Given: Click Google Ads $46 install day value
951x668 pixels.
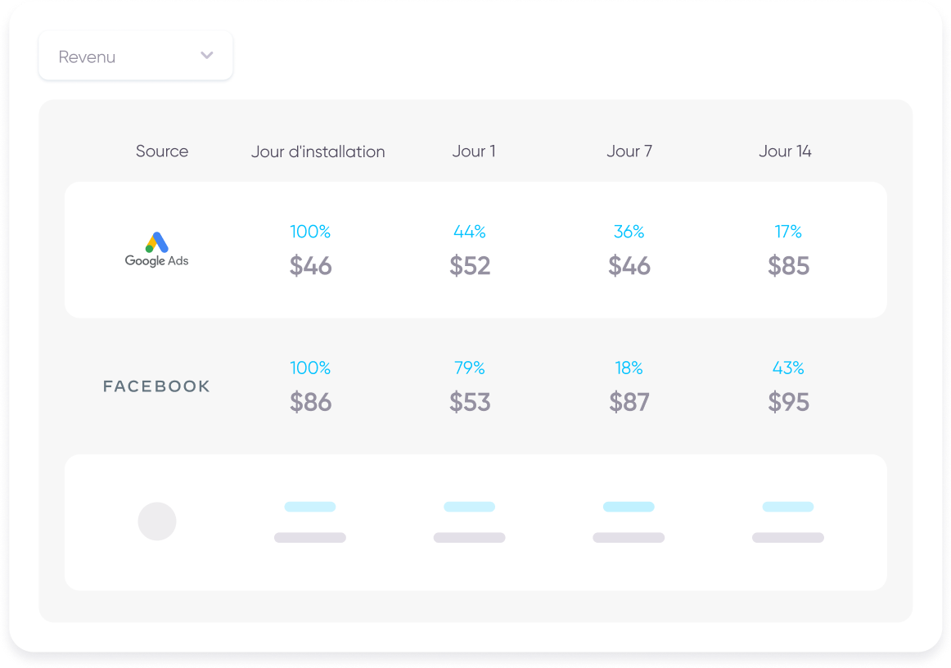Looking at the screenshot, I should coord(311,266).
